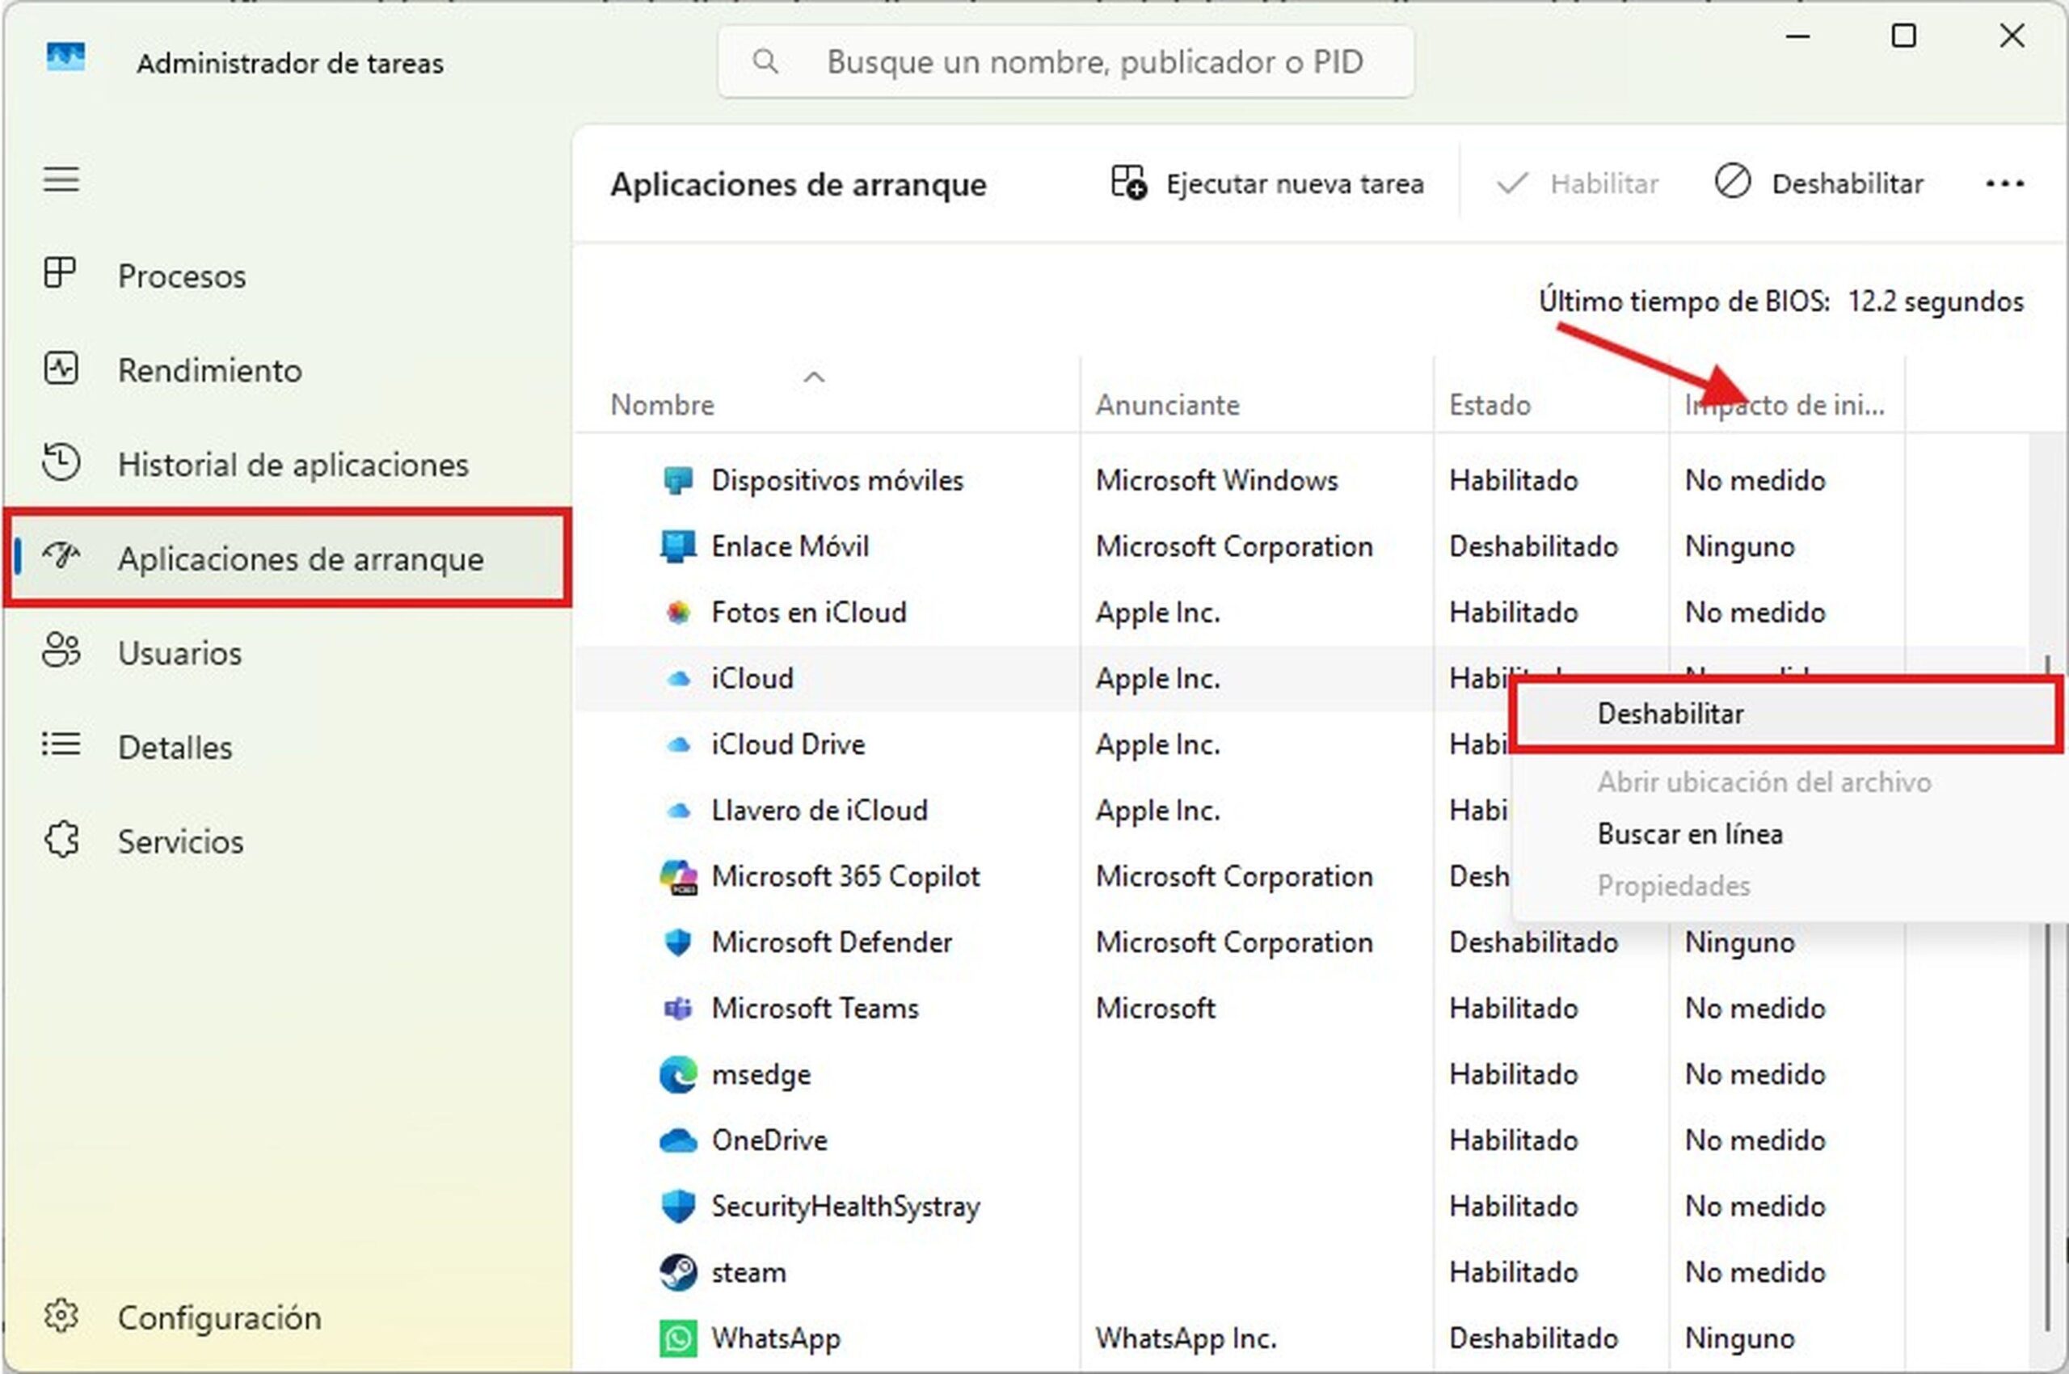Screen dimensions: 2069x1374
Task: Click the Microsoft Teams icon
Action: coord(677,1009)
